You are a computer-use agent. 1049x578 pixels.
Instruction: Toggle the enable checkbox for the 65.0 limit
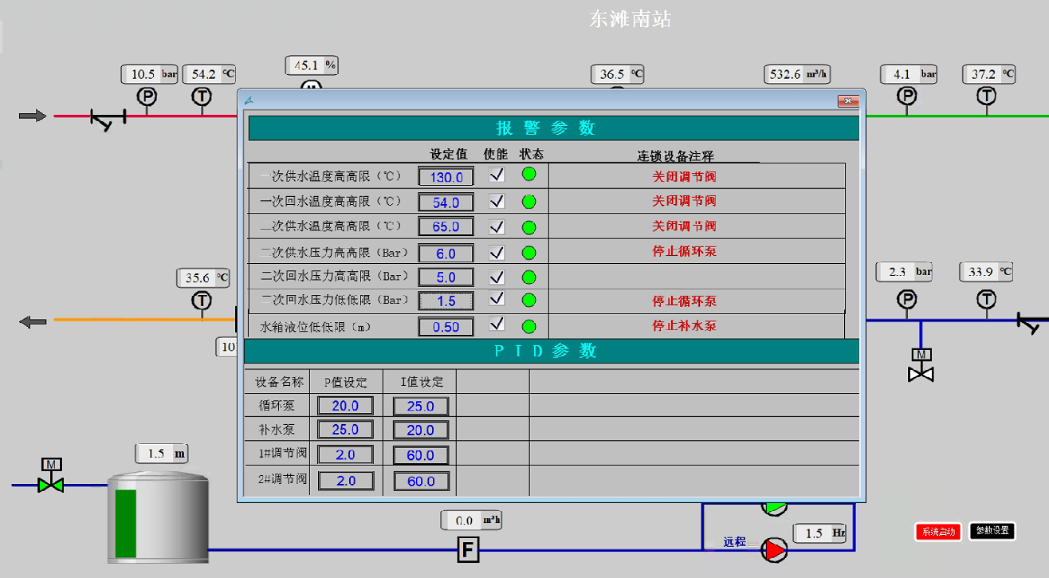click(497, 226)
